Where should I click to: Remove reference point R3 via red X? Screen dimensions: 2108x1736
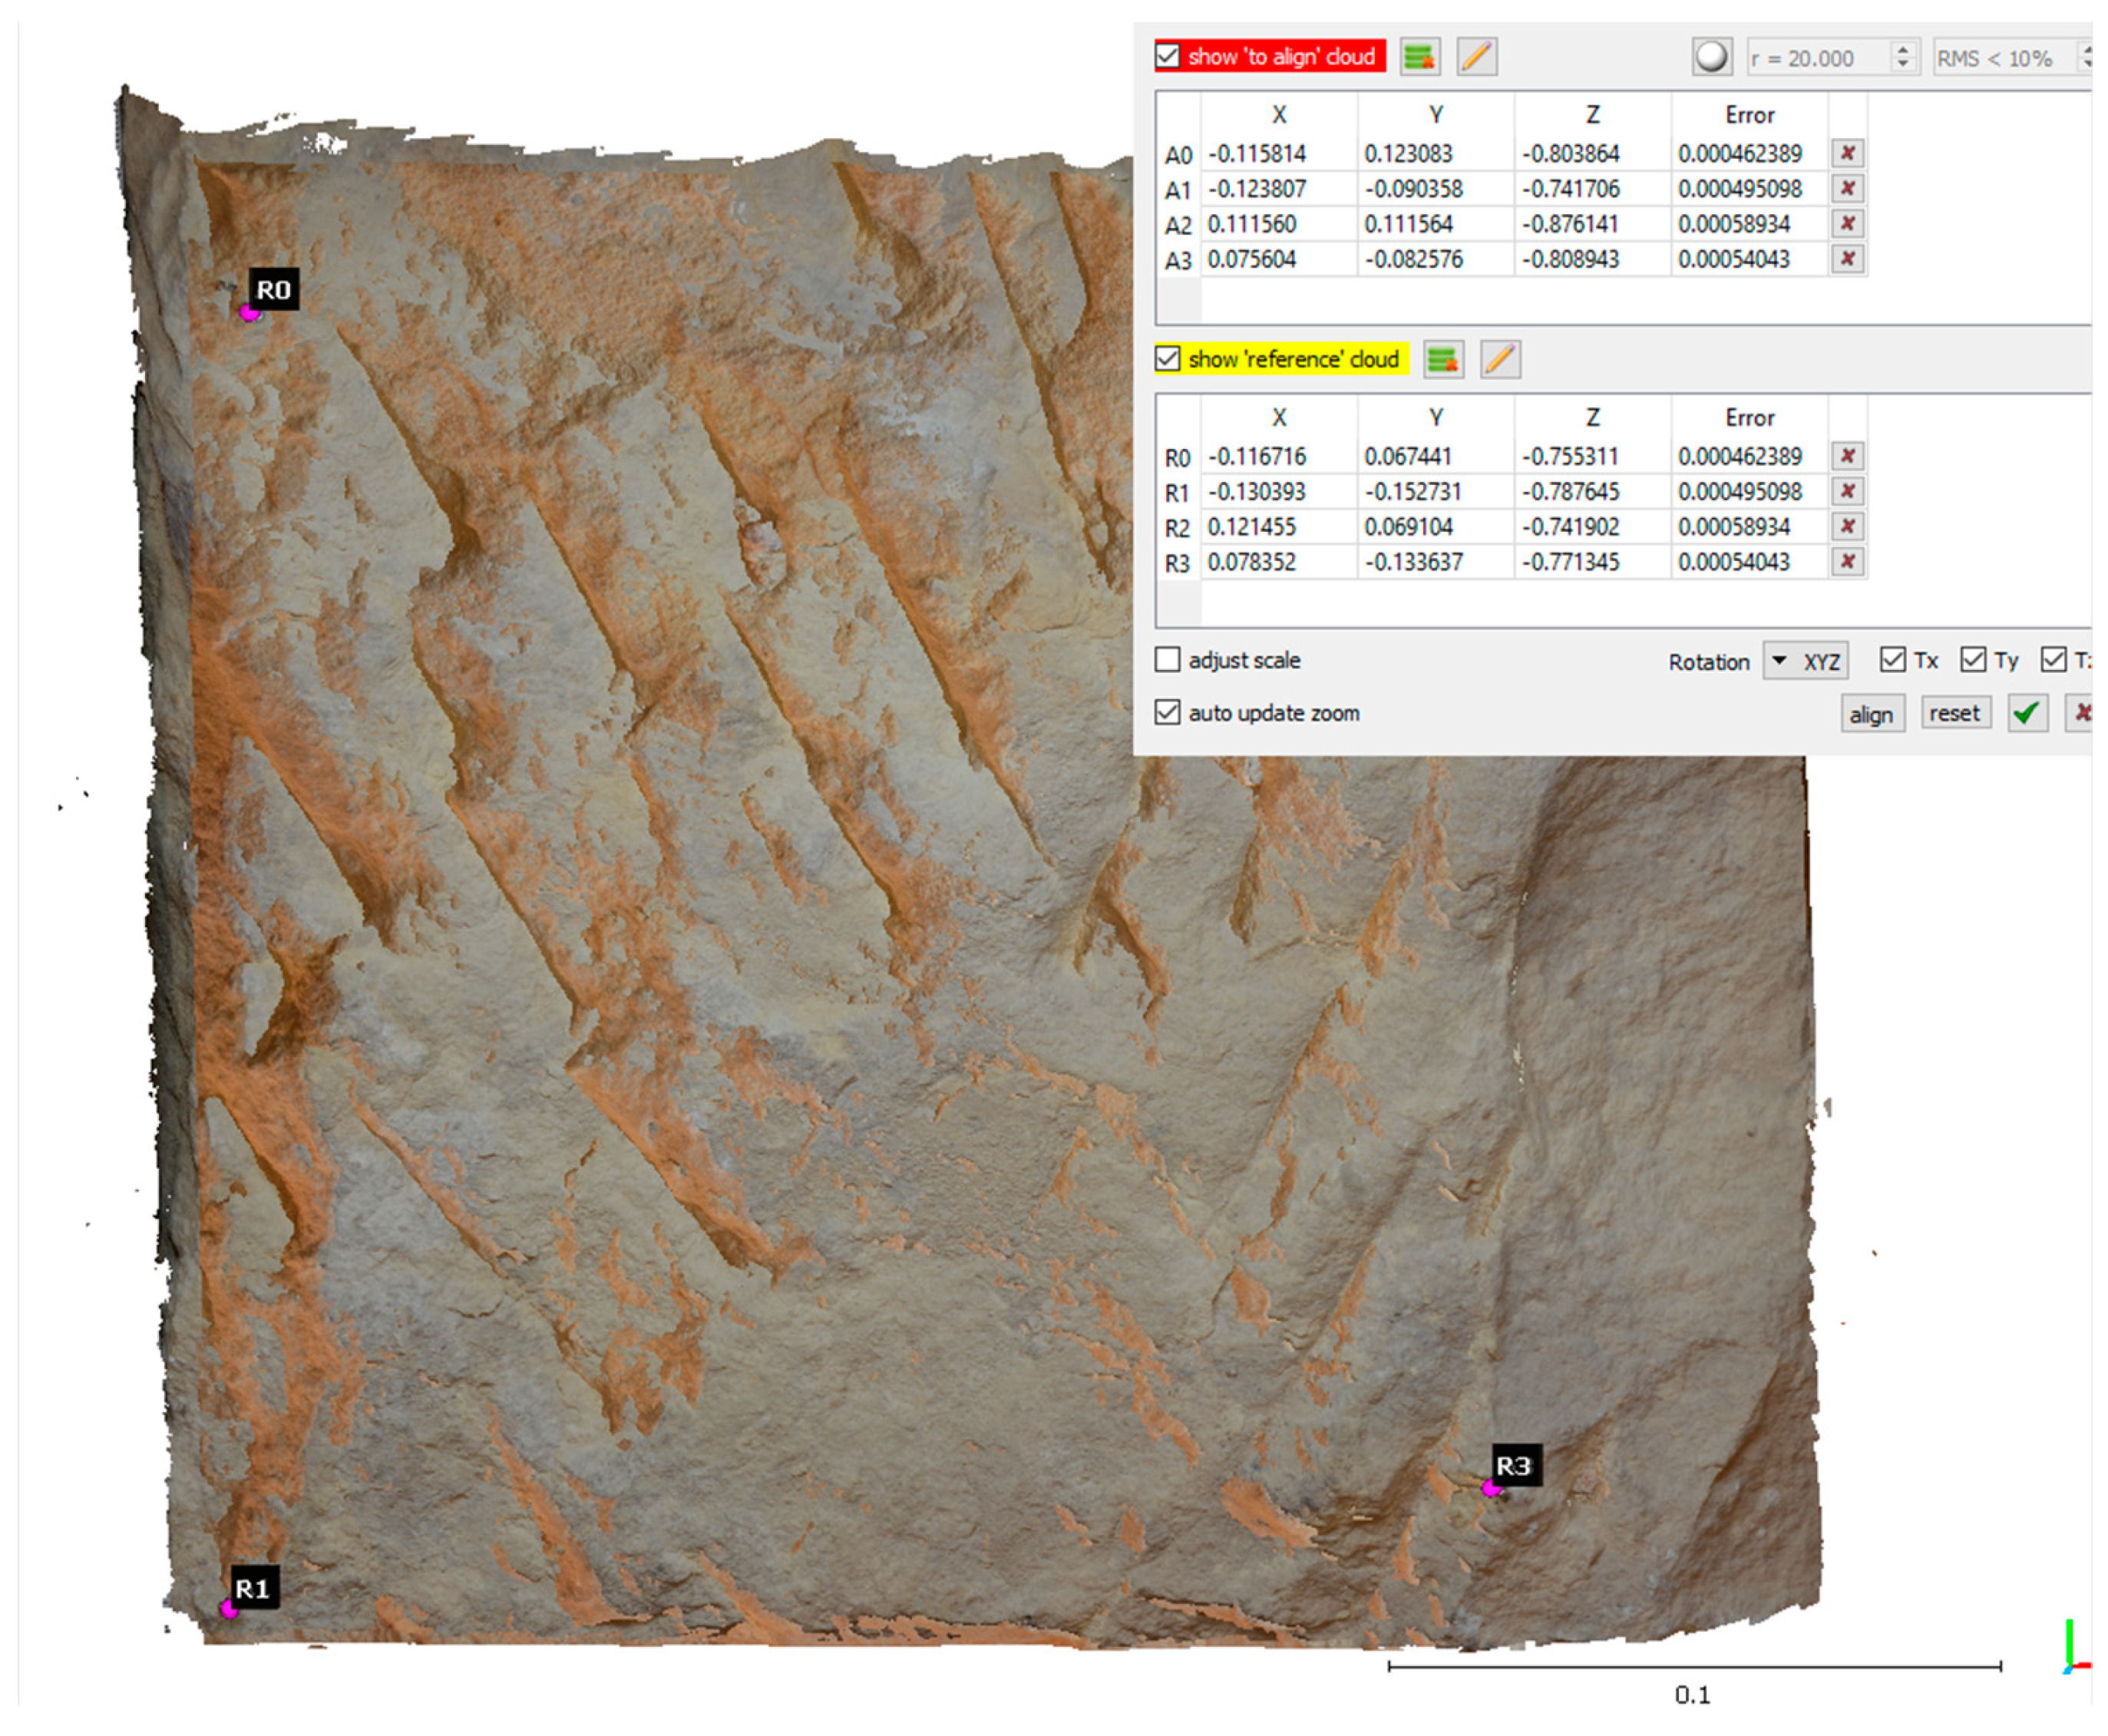click(1847, 562)
